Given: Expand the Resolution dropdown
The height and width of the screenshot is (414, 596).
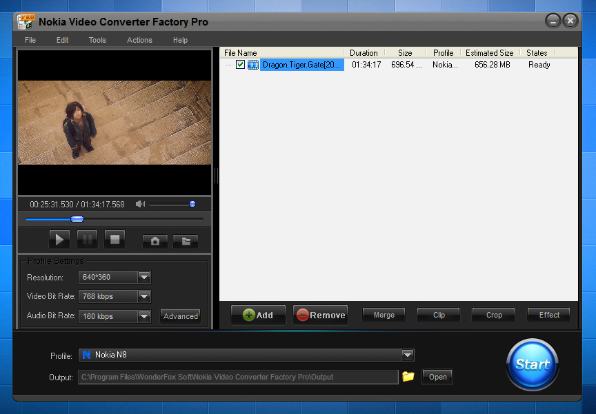Looking at the screenshot, I should coord(144,278).
